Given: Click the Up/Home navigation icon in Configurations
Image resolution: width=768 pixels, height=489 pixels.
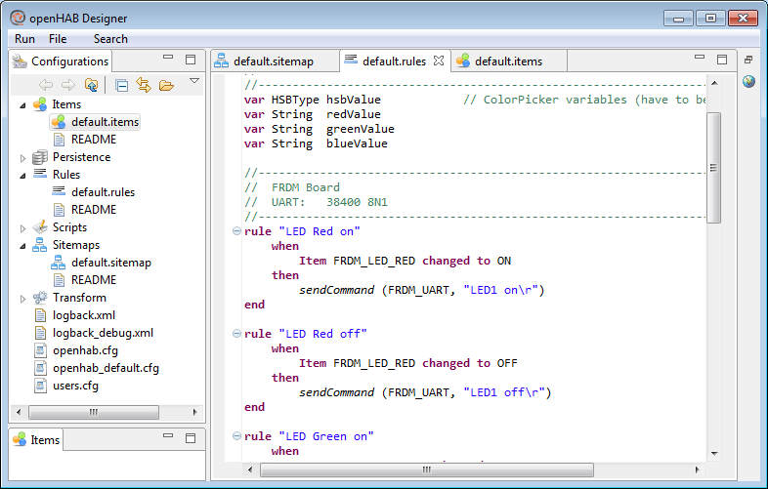Looking at the screenshot, I should 91,85.
